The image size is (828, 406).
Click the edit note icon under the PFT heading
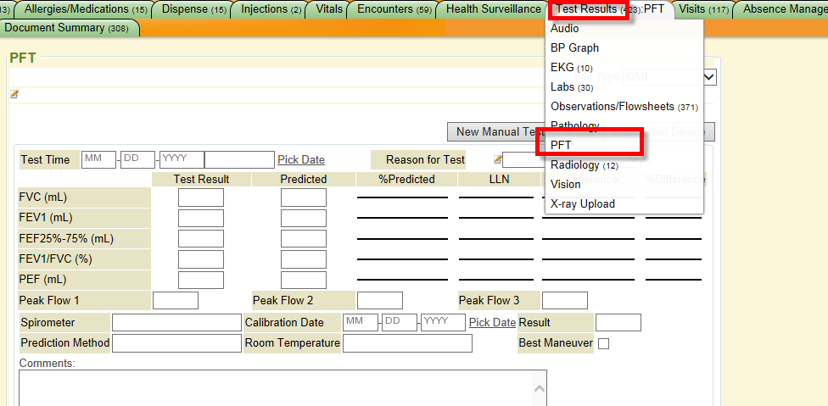[14, 94]
